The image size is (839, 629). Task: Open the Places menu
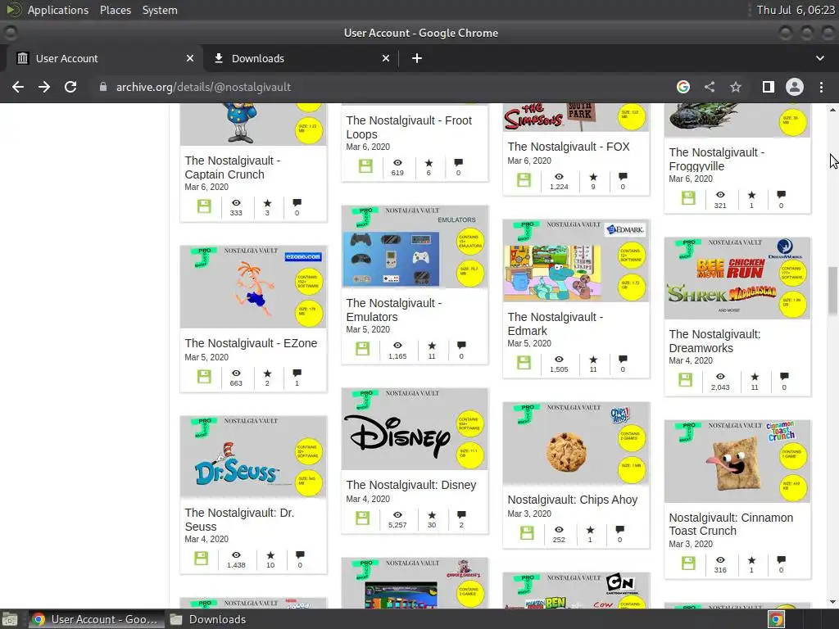point(115,10)
